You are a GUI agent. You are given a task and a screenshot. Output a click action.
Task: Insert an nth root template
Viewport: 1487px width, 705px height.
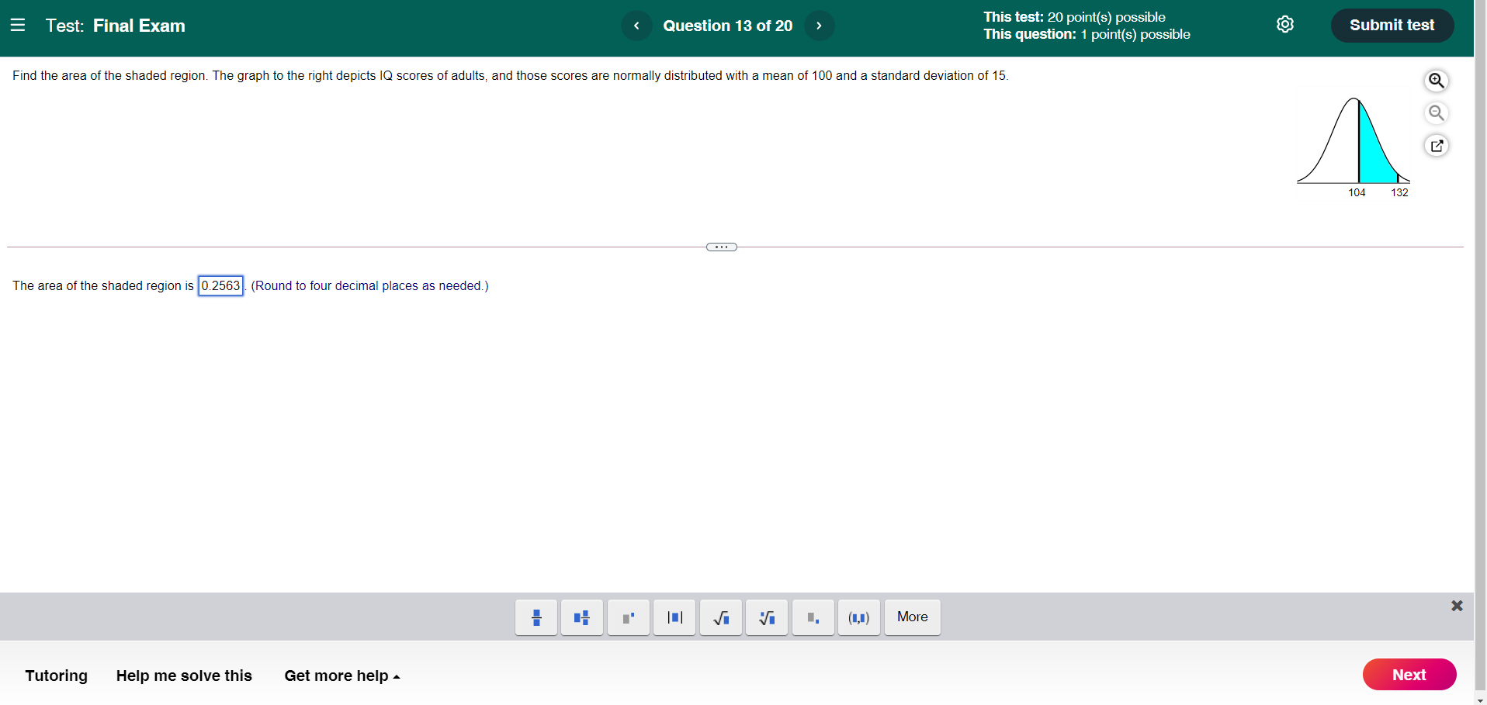point(766,617)
